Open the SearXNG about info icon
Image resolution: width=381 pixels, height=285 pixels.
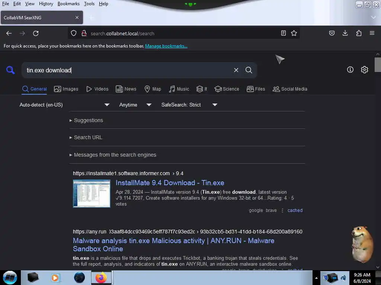coord(350,70)
